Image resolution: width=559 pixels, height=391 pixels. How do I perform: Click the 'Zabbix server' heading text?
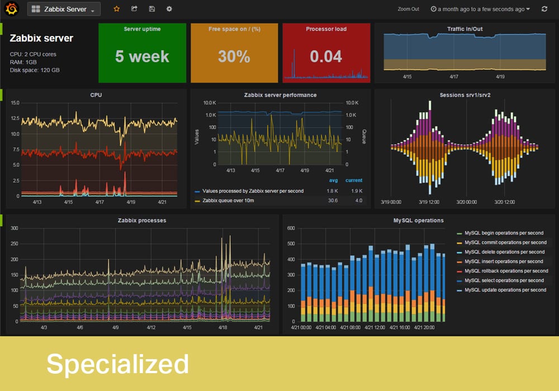tap(41, 38)
